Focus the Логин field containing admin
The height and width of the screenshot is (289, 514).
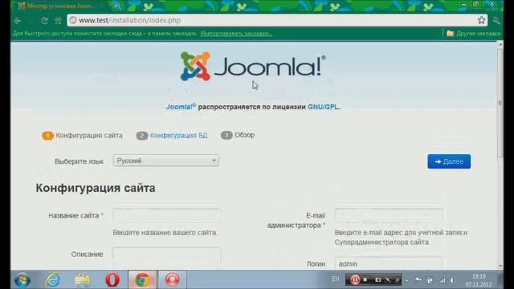tap(389, 264)
